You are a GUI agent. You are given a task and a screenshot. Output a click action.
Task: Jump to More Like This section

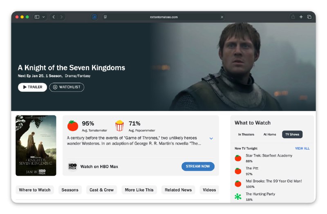point(139,190)
